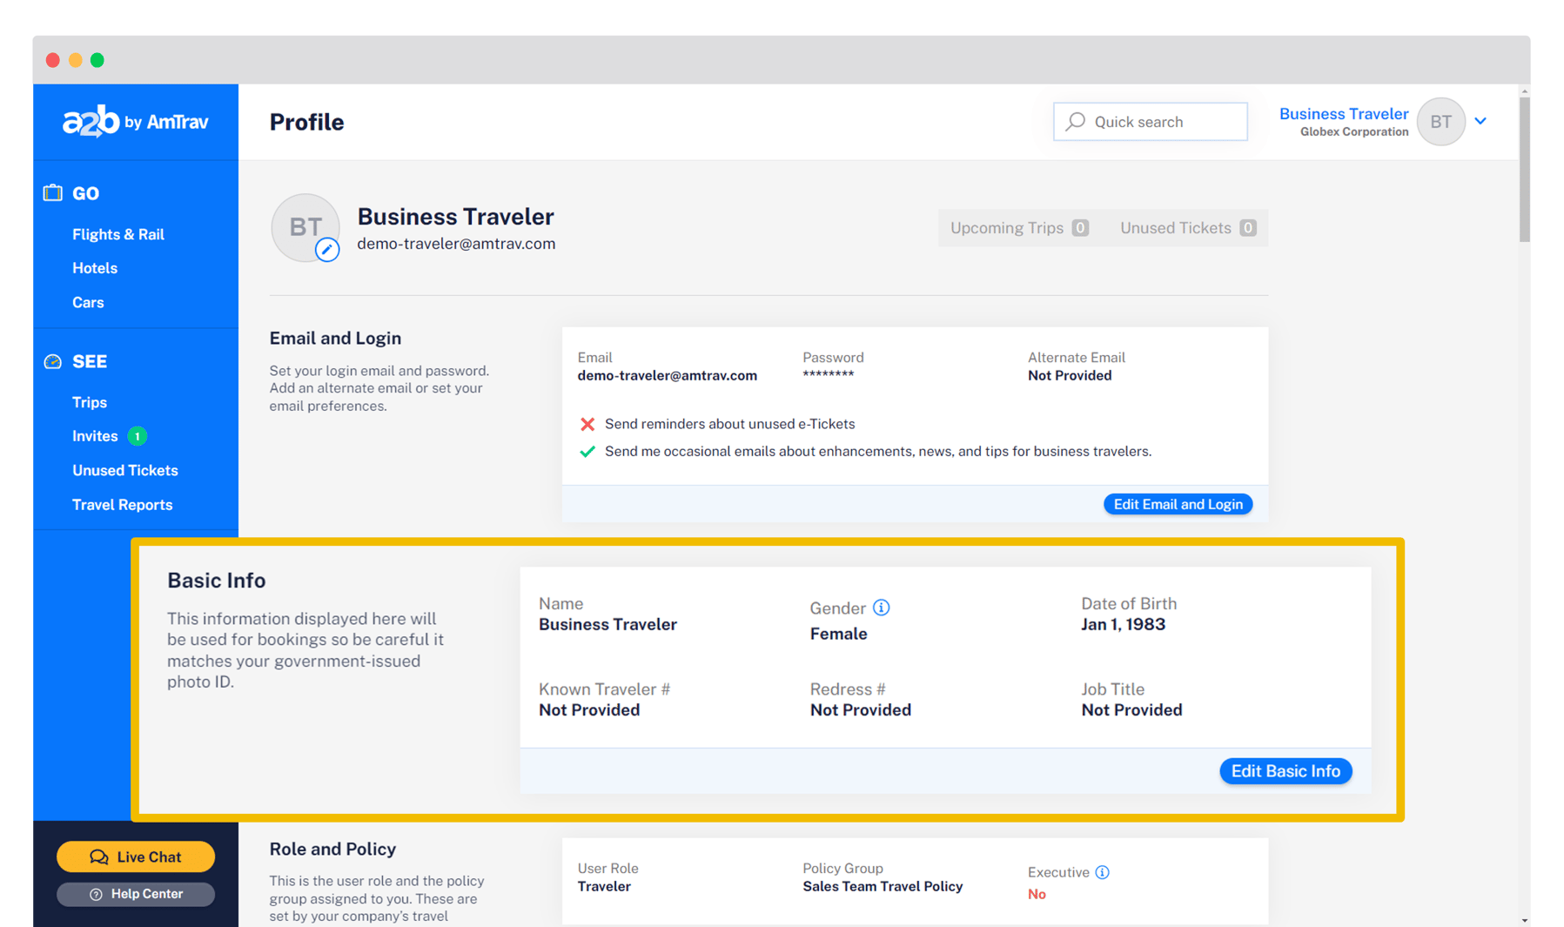Click the Edit Basic Info button

(1285, 770)
